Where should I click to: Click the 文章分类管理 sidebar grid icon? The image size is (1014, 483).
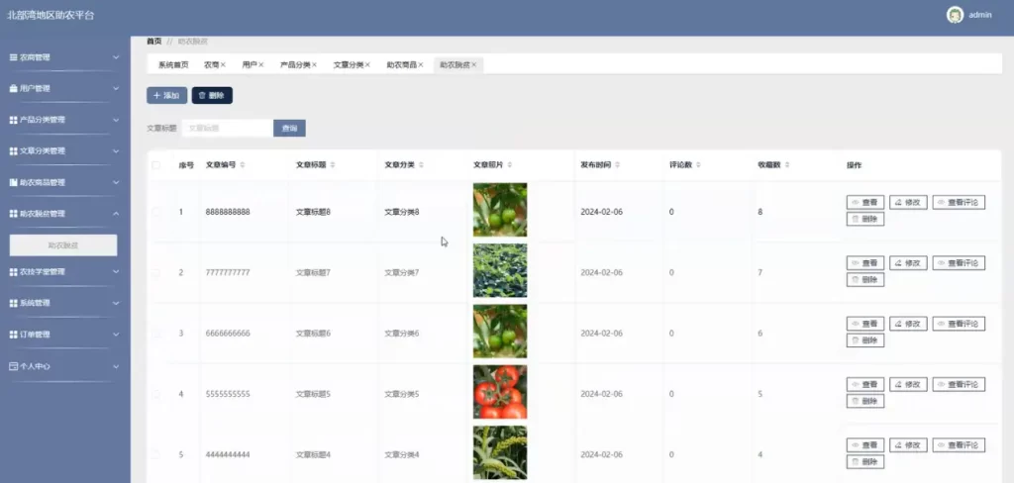[13, 151]
